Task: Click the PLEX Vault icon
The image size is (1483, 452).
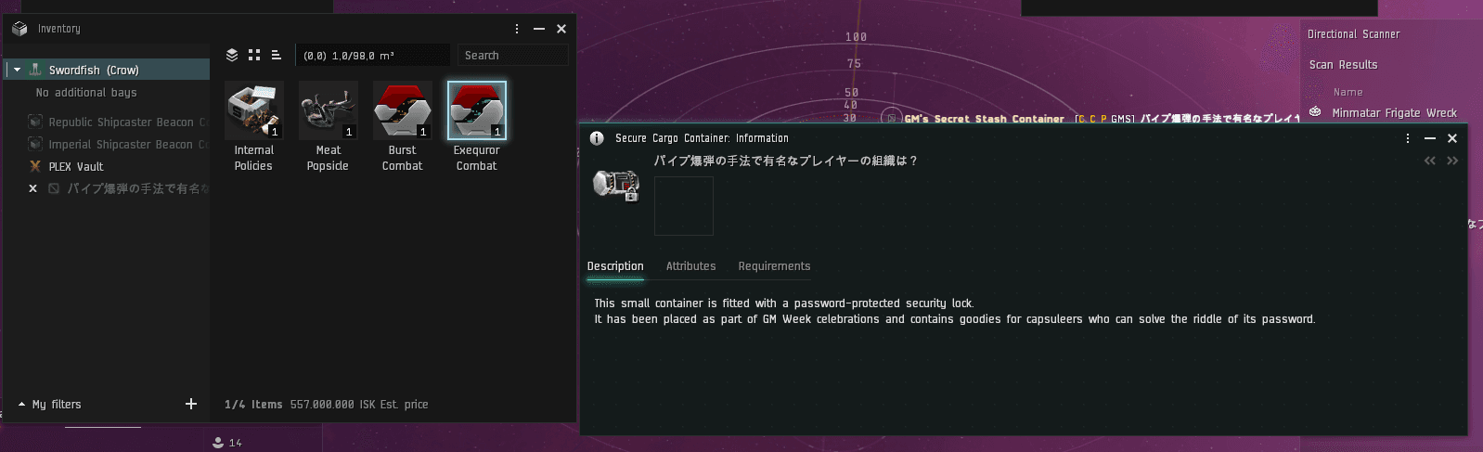Action: click(35, 167)
